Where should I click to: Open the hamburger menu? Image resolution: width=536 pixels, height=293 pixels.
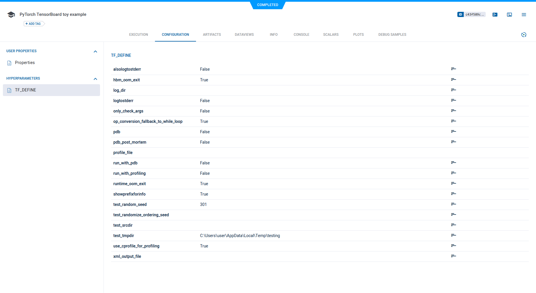tap(524, 15)
